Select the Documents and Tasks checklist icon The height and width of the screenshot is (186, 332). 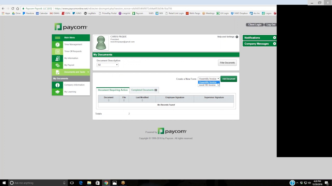[x=57, y=72]
